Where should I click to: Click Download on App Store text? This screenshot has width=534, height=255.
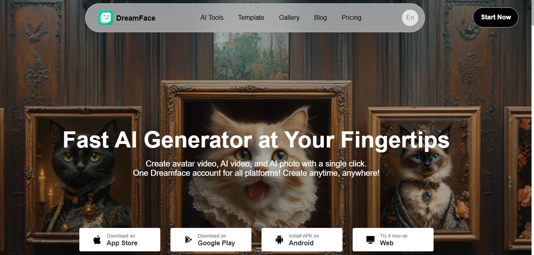tap(122, 240)
